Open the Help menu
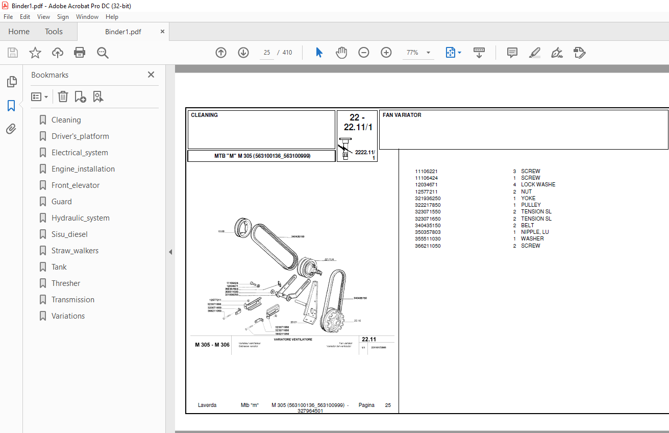 pos(112,17)
